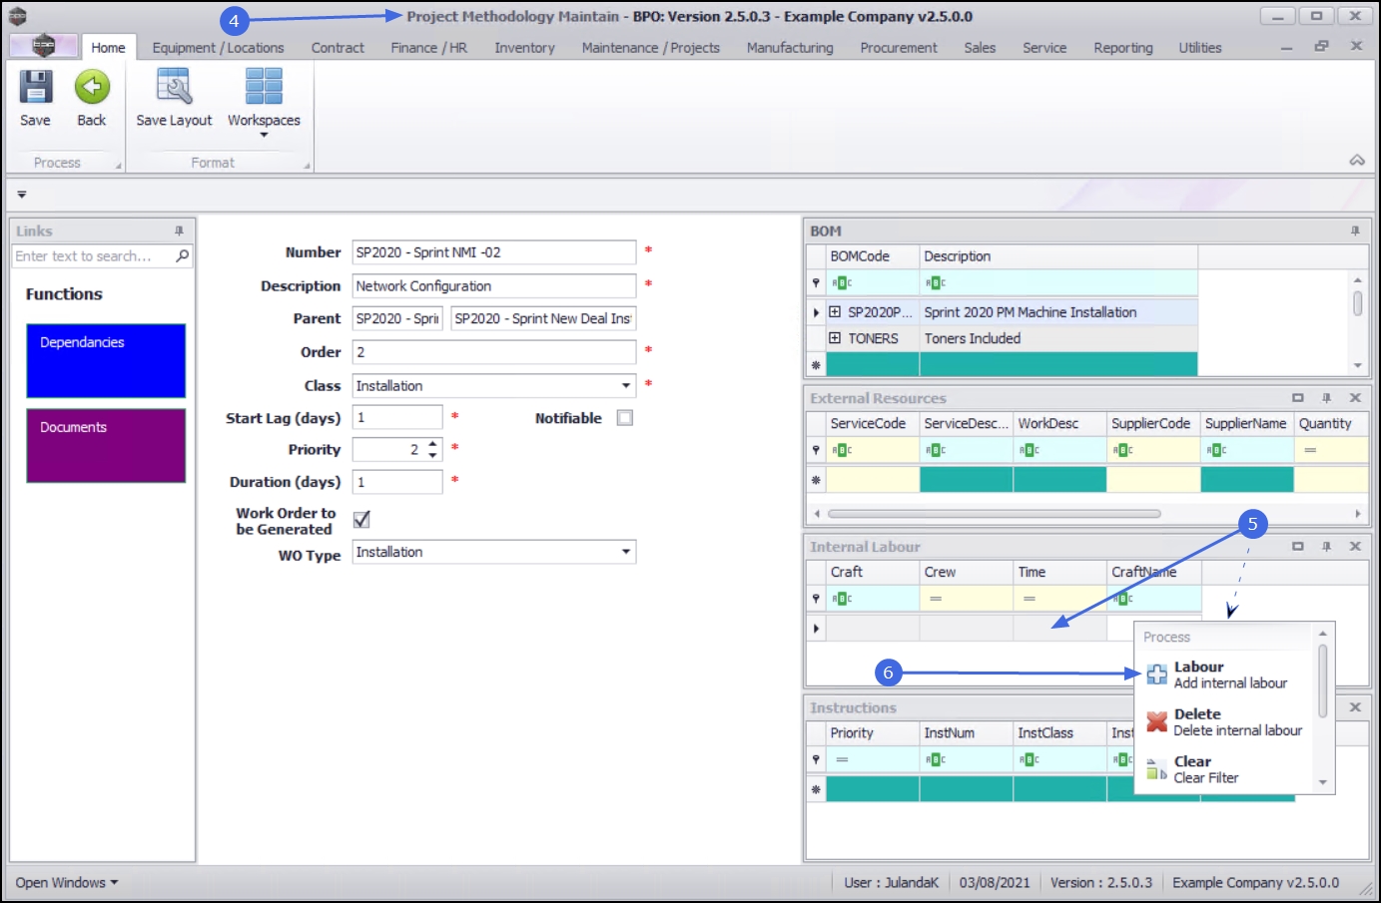Click the Save icon in the ribbon
The image size is (1381, 903).
35,88
